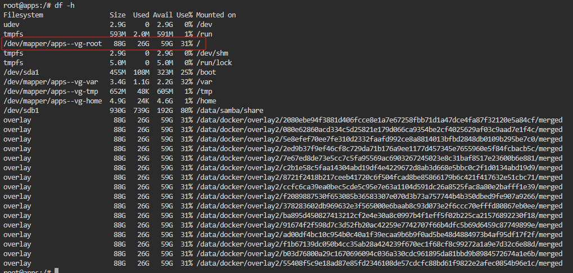This screenshot has width=573, height=273.
Task: Click the 'Mounted on' column header
Action: click(x=216, y=15)
